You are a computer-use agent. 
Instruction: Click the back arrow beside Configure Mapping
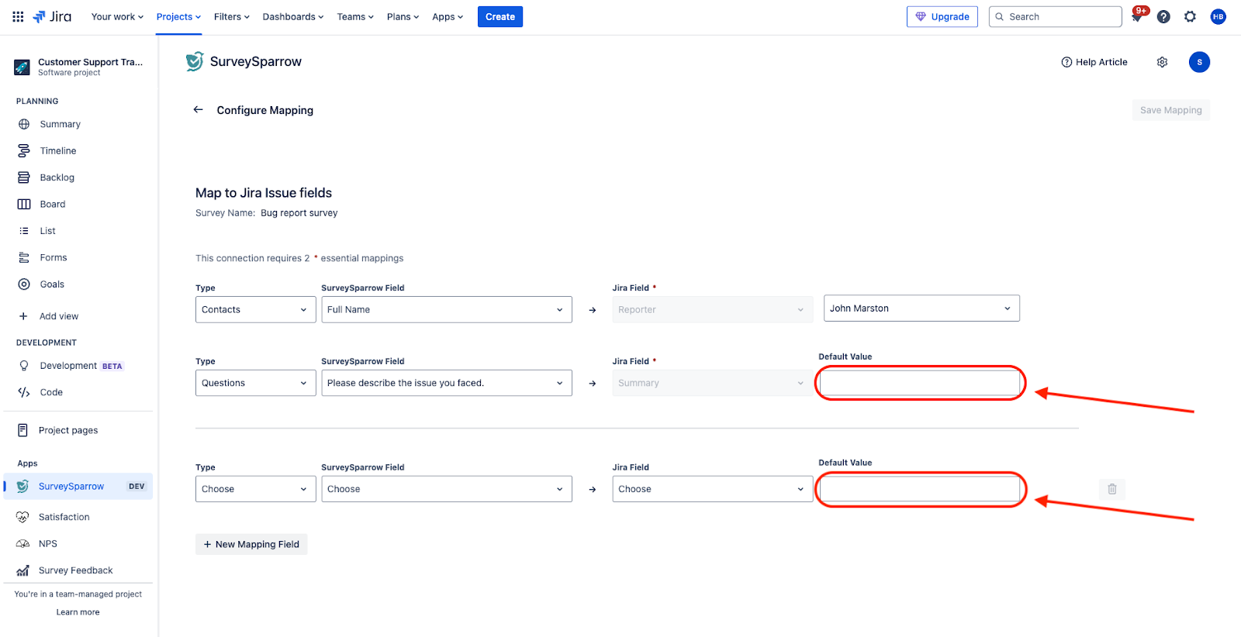(x=198, y=110)
